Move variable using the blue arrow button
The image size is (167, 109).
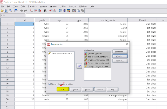click(x=79, y=66)
